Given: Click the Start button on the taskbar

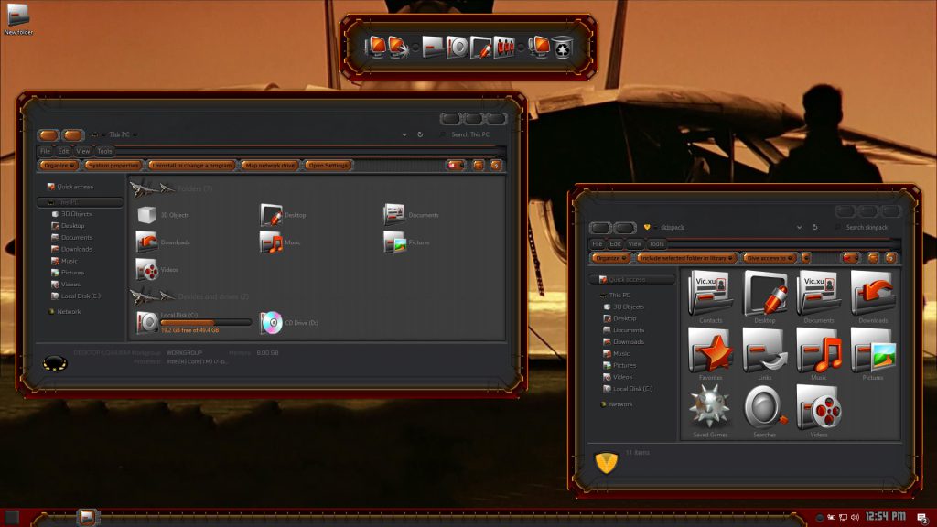Looking at the screenshot, I should pos(12,518).
